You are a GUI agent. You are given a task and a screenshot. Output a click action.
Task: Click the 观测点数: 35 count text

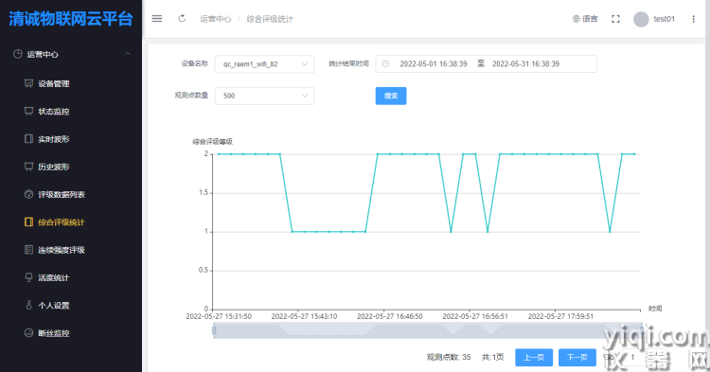point(449,358)
